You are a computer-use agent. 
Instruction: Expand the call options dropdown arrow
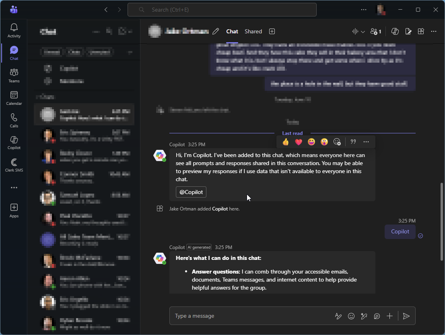click(x=363, y=32)
